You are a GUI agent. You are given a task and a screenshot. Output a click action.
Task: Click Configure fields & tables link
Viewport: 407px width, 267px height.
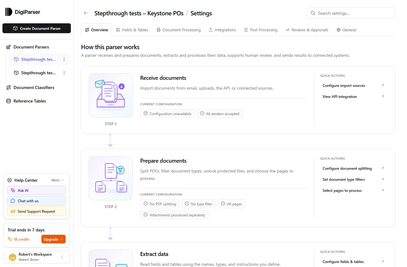343,261
